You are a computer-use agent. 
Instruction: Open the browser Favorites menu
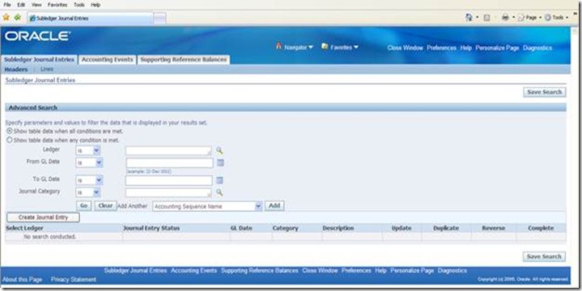tap(57, 5)
